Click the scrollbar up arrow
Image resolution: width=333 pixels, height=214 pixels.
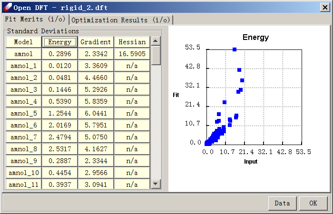pos(156,41)
